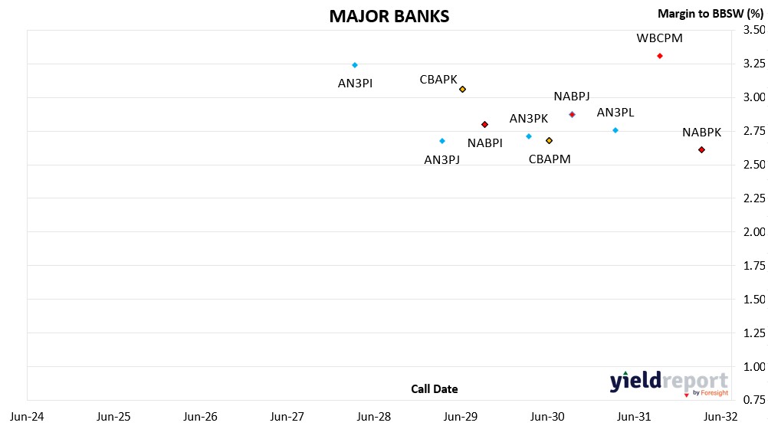
Task: Select the NABPI red diamond marker
Action: [484, 124]
